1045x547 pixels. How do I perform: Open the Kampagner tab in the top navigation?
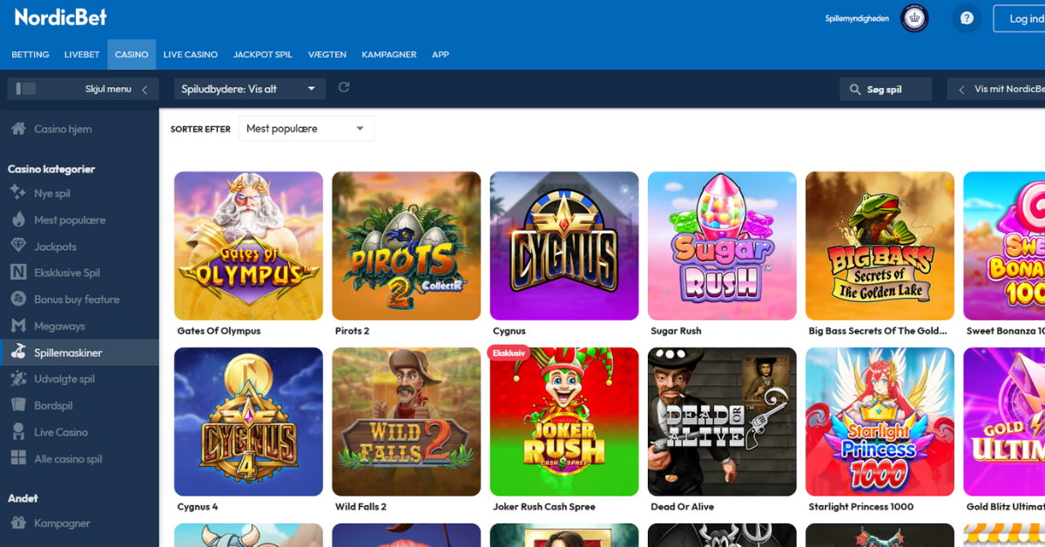coord(389,55)
